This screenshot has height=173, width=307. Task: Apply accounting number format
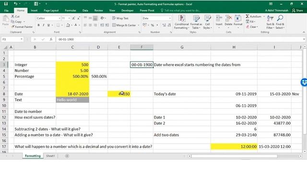[x=145, y=25]
